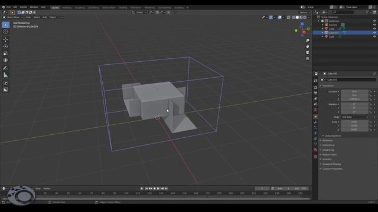Open the Object Mode dropdown
This screenshot has height=212, width=378.
(x=13, y=17)
